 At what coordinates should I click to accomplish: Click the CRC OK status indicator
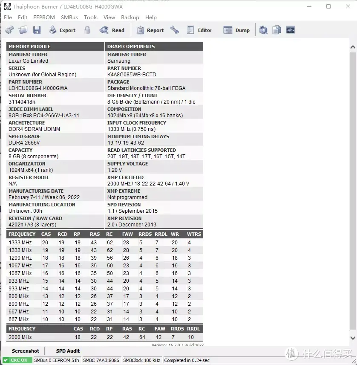click(x=17, y=360)
